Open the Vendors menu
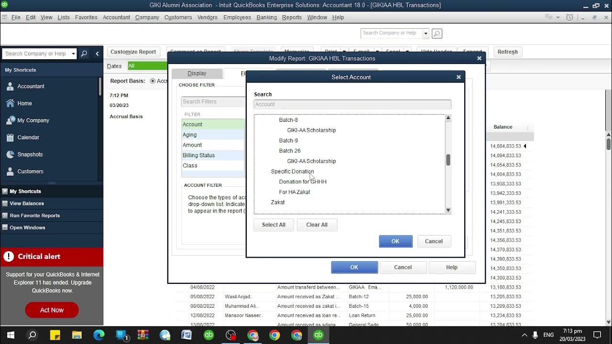 (x=208, y=17)
